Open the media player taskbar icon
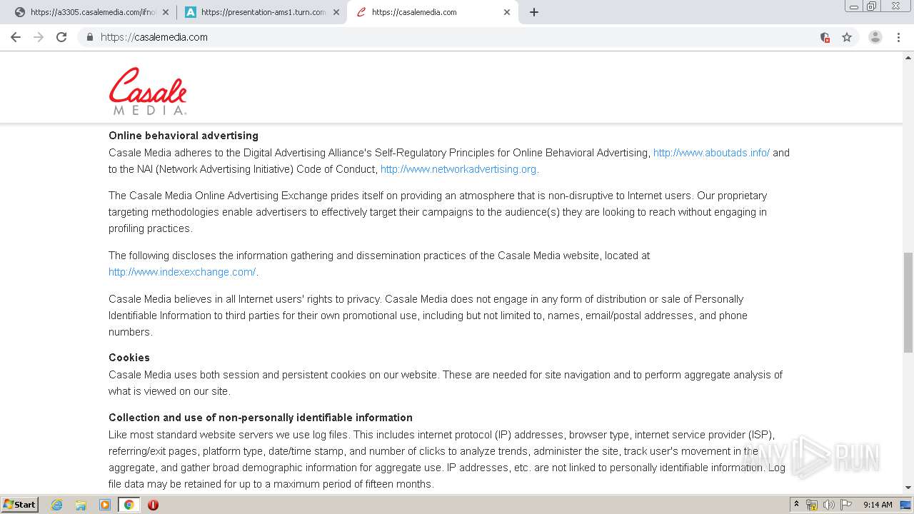 (105, 505)
